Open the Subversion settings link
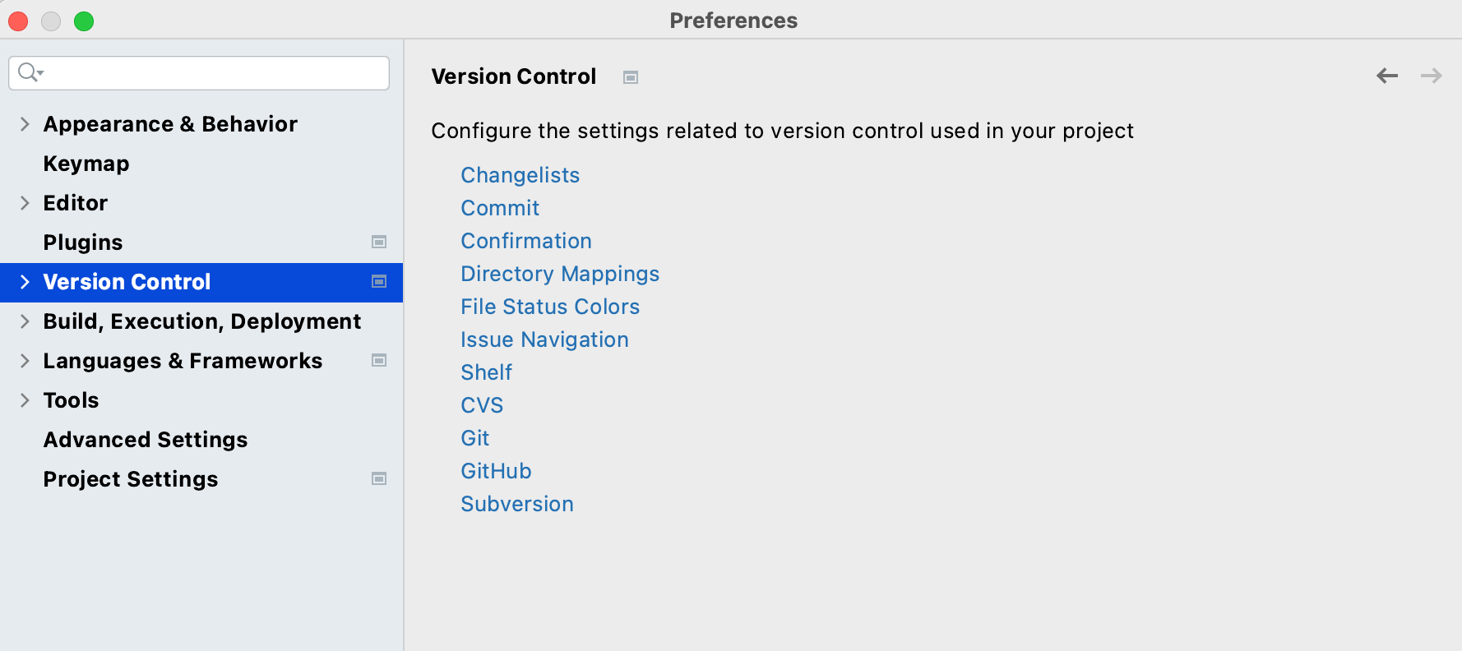This screenshot has height=651, width=1462. 517,504
